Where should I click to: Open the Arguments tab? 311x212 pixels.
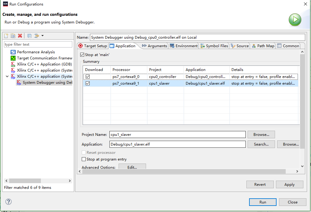click(155, 46)
